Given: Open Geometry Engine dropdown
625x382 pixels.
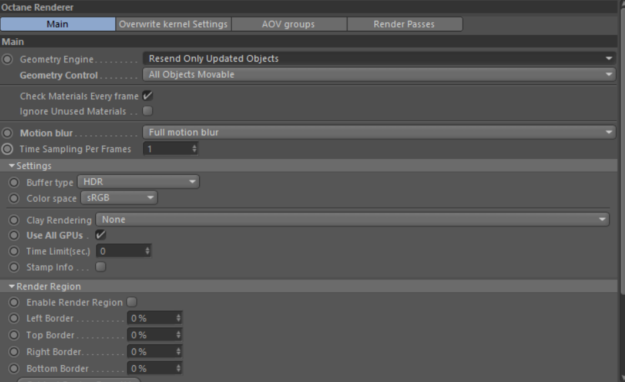Looking at the screenshot, I should [379, 58].
